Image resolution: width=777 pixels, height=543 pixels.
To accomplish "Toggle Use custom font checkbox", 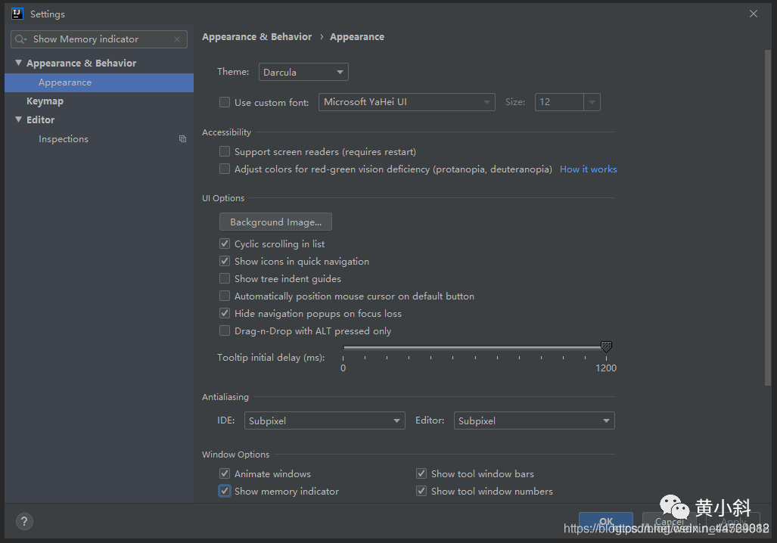I will pos(225,102).
